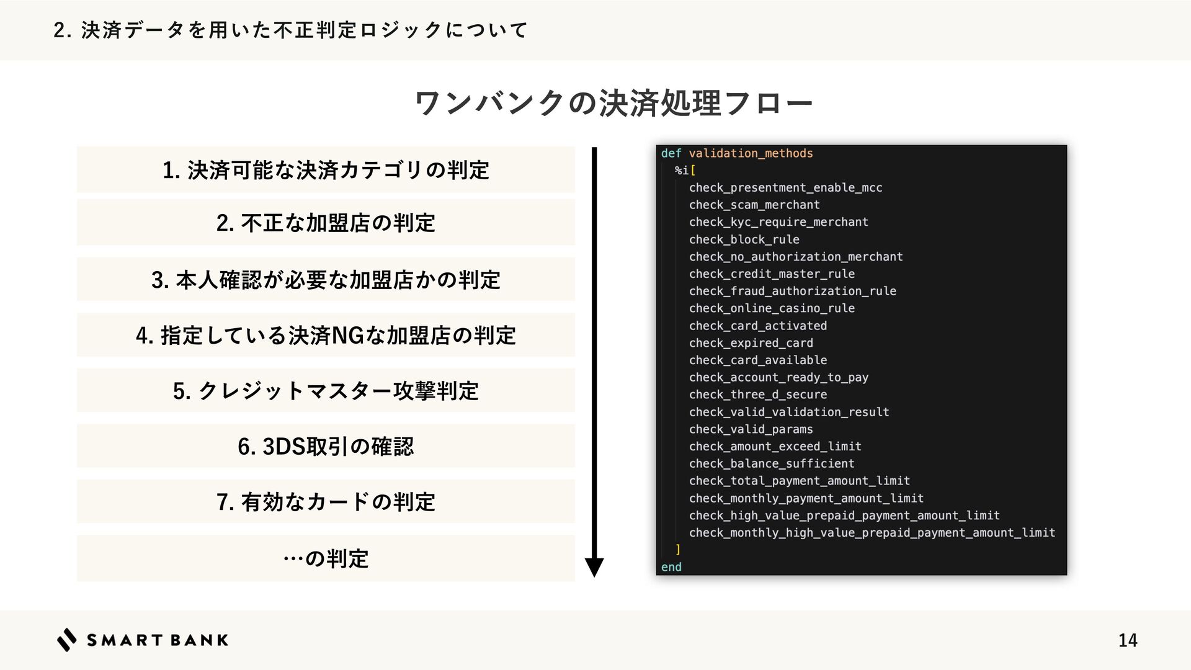Viewport: 1191px width, 670px height.
Task: Select step 7 有効なカードの判定 box
Action: (x=326, y=501)
